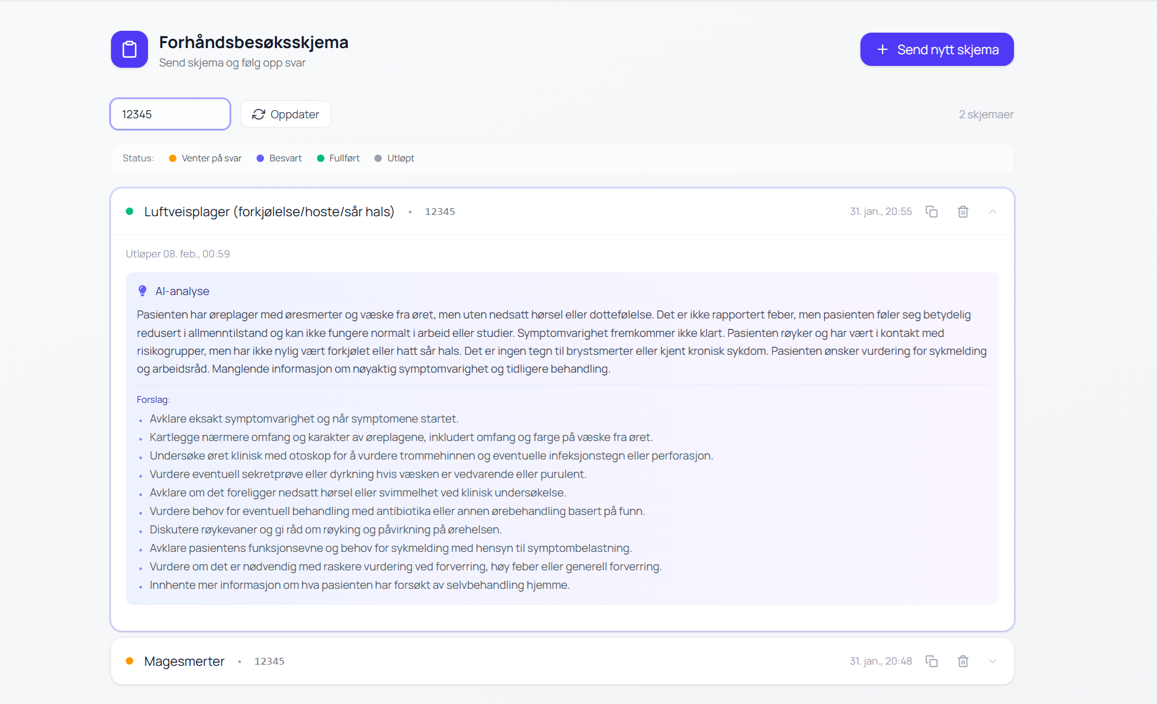This screenshot has height=704, width=1157.
Task: Focus the search field containing 12345
Action: [170, 115]
